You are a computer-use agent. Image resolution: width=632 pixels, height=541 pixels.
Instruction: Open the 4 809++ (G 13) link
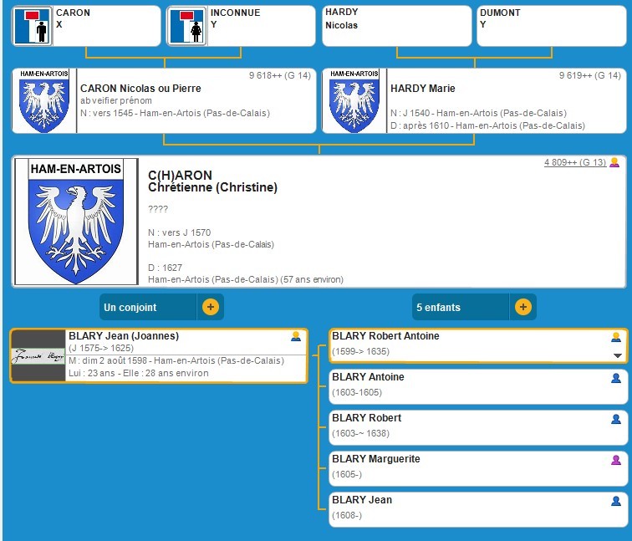point(574,162)
